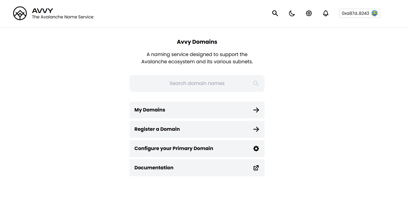
Task: Click the external link icon beside Documentation
Action: (x=256, y=168)
